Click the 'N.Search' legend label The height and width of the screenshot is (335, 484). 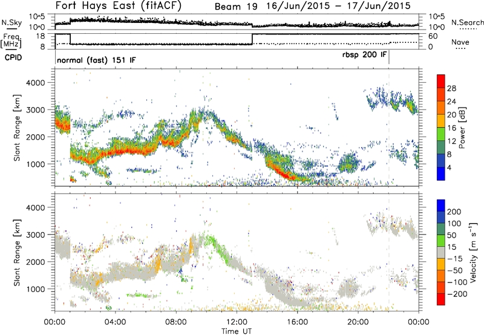[467, 22]
